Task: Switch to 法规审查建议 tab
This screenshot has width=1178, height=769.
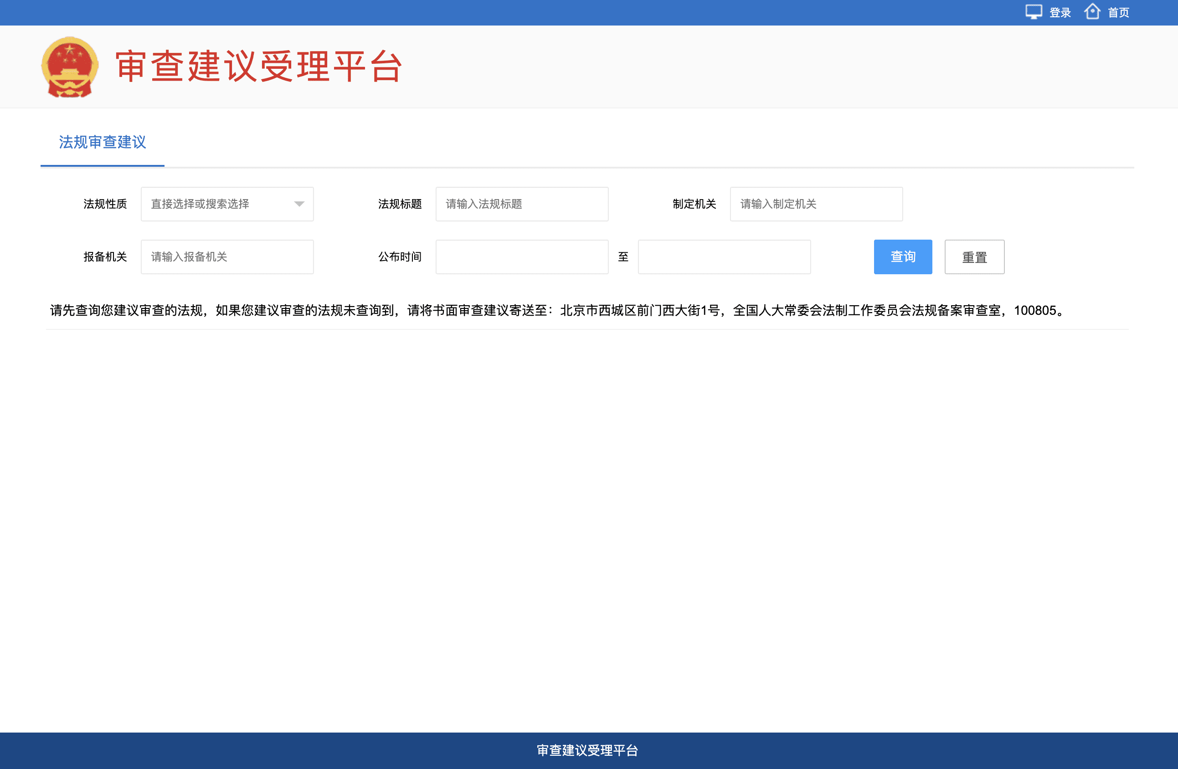Action: (x=103, y=143)
